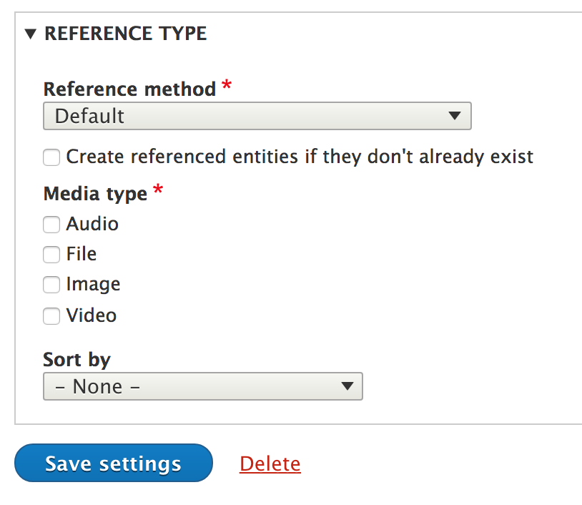Image resolution: width=582 pixels, height=505 pixels.
Task: Click the Image label text
Action: point(93,284)
